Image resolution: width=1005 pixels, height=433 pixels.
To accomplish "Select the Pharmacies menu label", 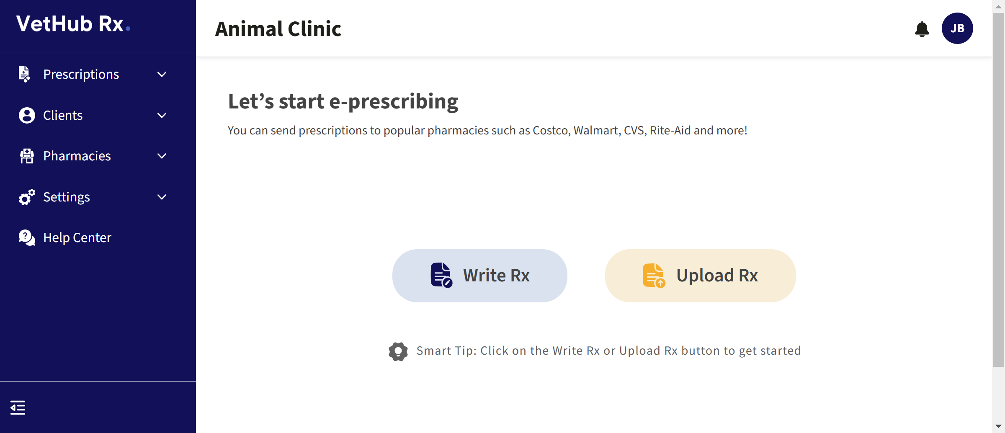I will (x=77, y=156).
